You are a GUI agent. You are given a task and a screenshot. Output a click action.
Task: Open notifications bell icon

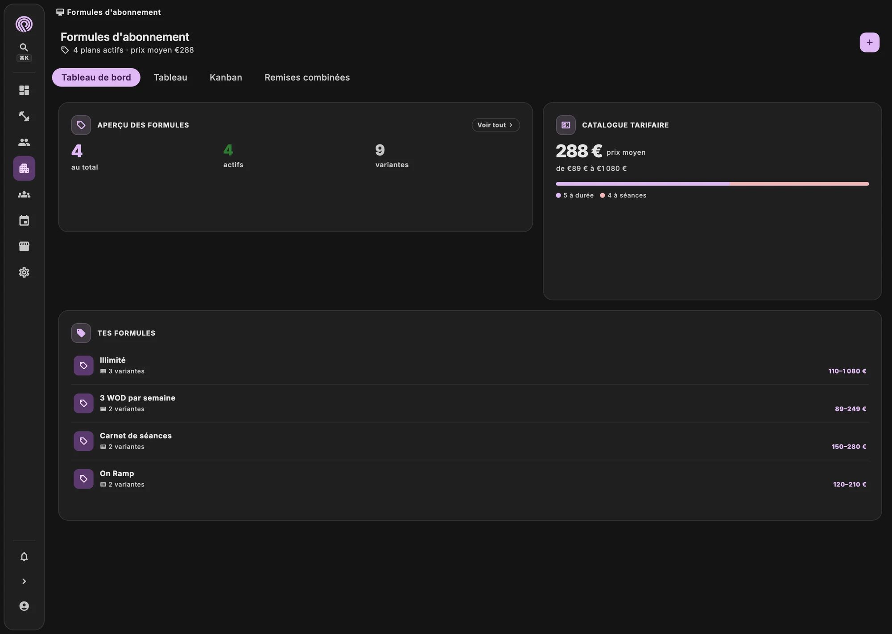24,557
